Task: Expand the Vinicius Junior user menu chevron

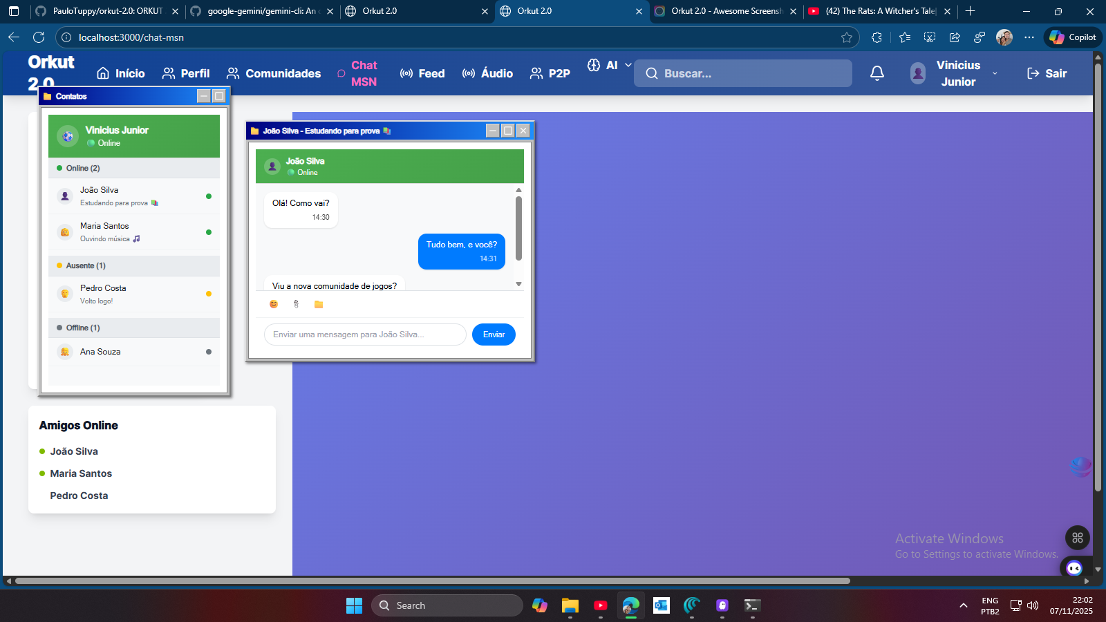Action: coord(995,73)
